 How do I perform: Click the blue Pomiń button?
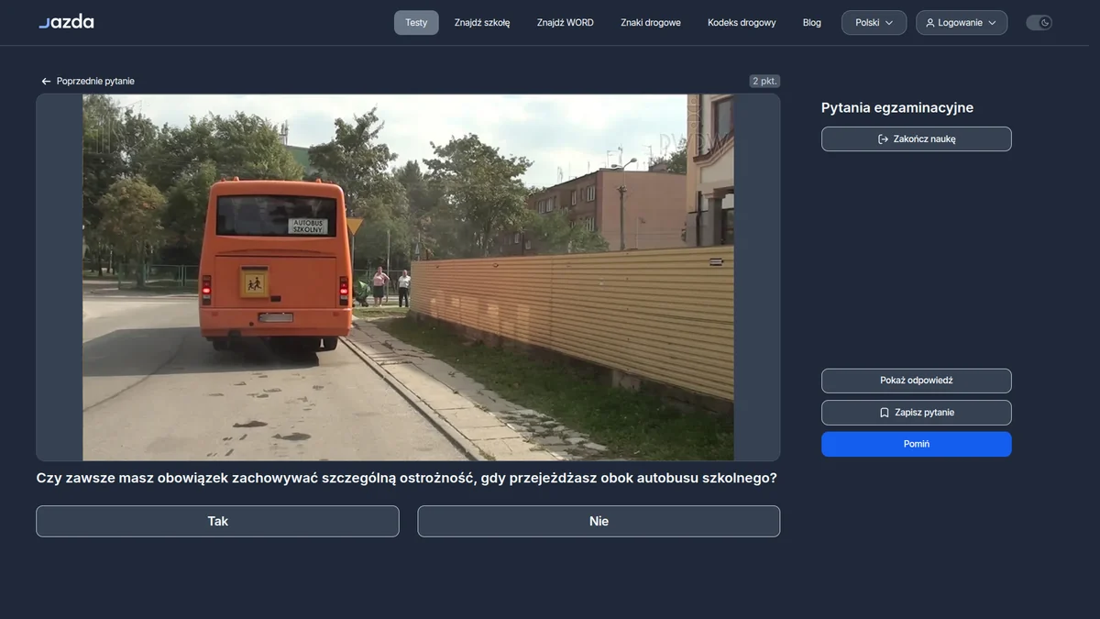point(917,444)
